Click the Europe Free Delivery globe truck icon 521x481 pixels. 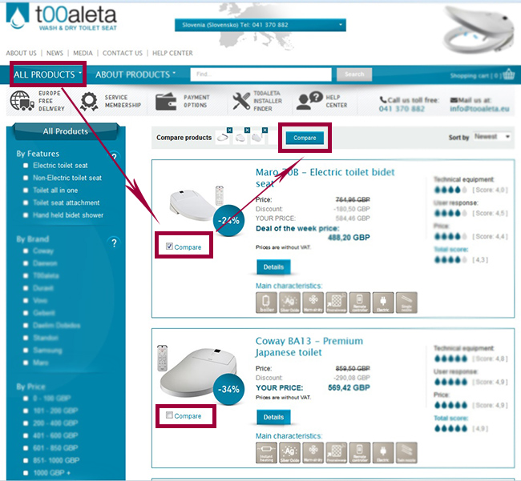click(x=22, y=101)
